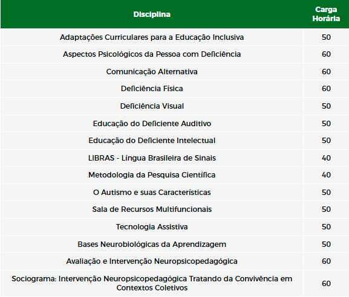Click Bases Neurobiológicas da Aprendizagem

pyautogui.click(x=152, y=244)
